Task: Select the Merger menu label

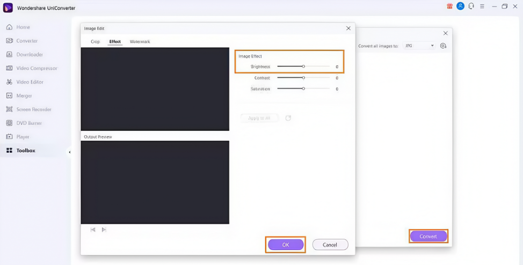Action: click(x=24, y=95)
